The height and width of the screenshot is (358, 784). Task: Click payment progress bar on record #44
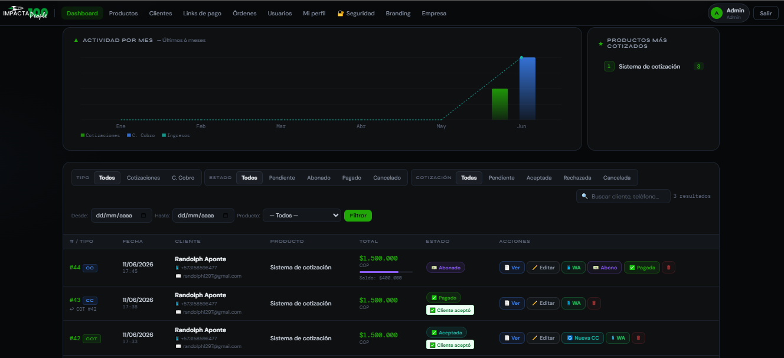tap(386, 272)
